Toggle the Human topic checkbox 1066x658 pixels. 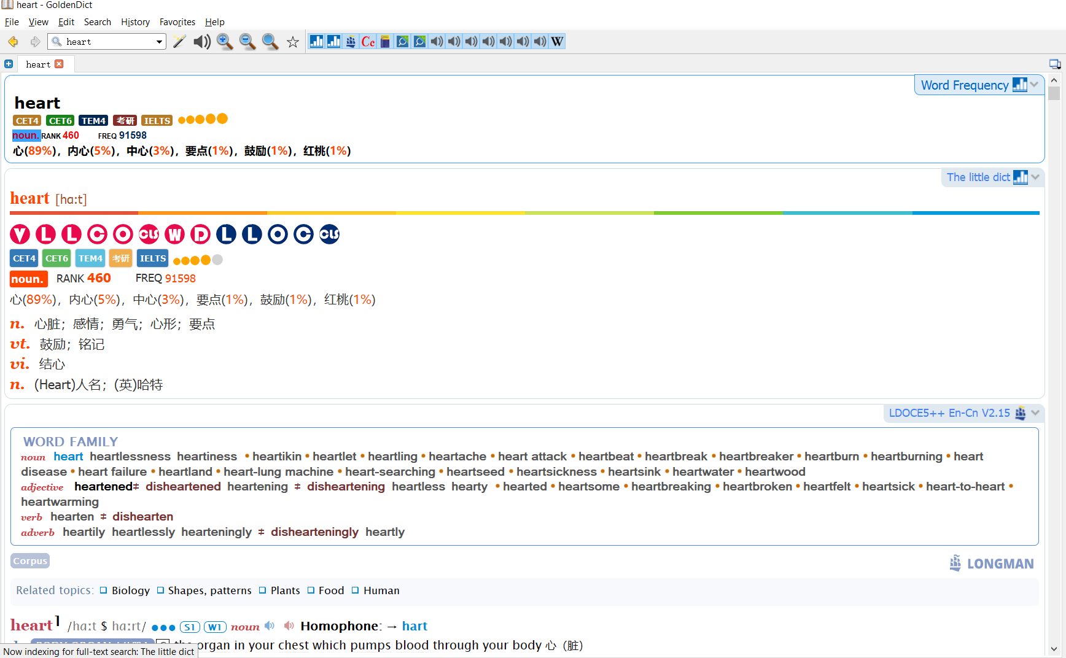355,590
